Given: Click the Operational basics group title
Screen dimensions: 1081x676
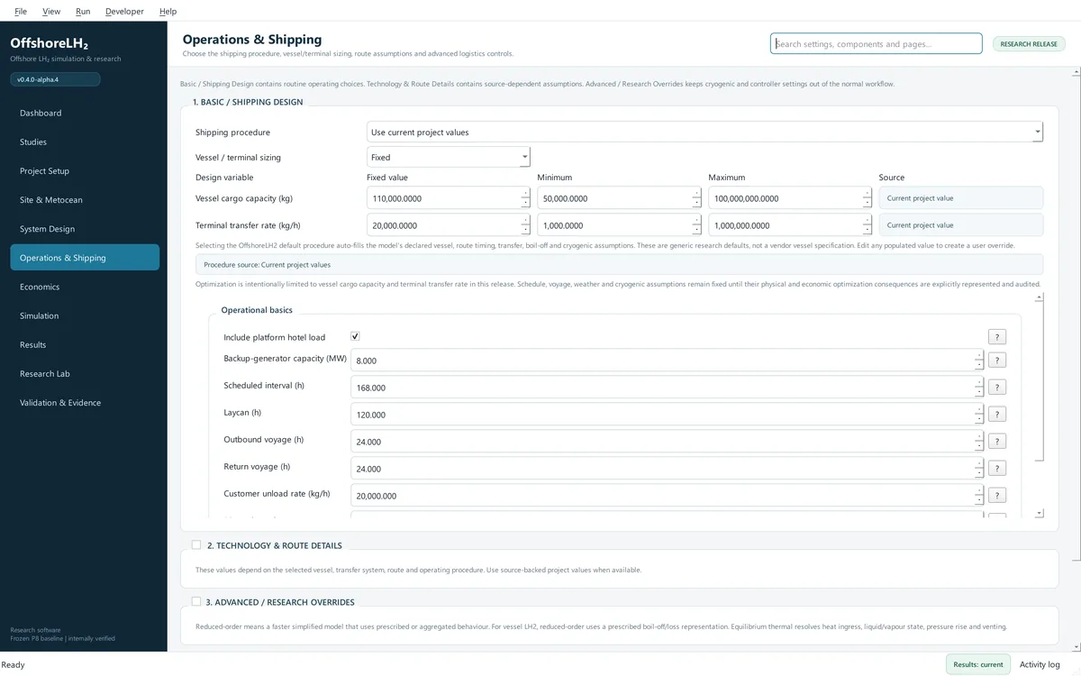Looking at the screenshot, I should click(257, 310).
